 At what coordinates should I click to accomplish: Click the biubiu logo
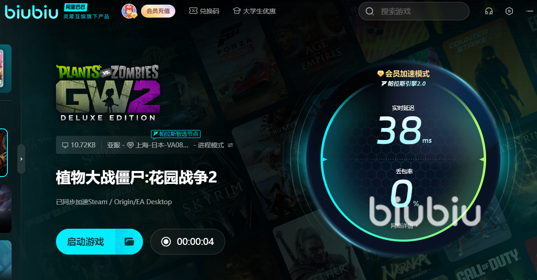31,12
